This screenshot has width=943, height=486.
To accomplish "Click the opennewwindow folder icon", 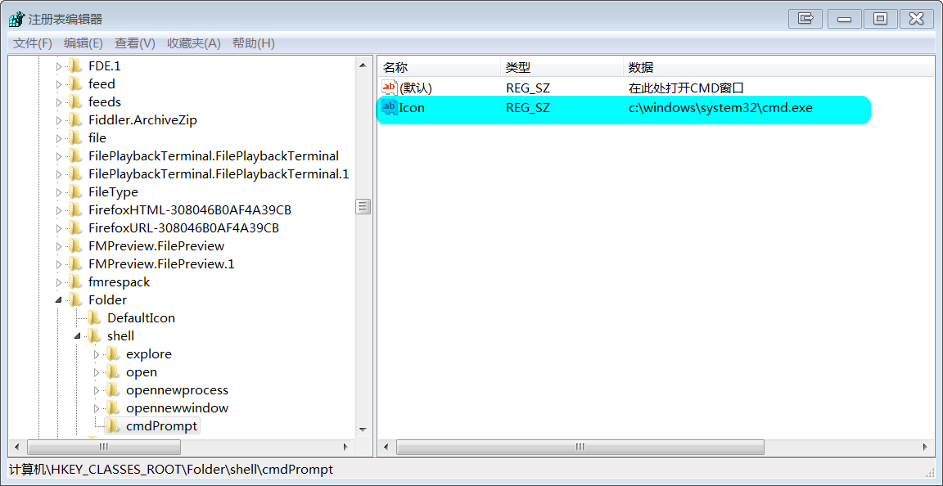I will (113, 407).
